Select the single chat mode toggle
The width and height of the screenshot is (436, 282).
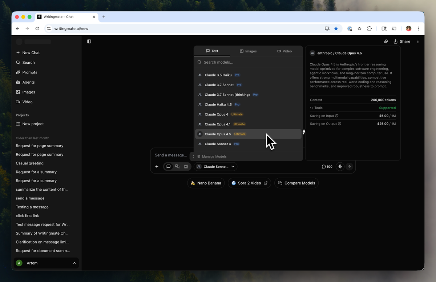click(x=168, y=167)
